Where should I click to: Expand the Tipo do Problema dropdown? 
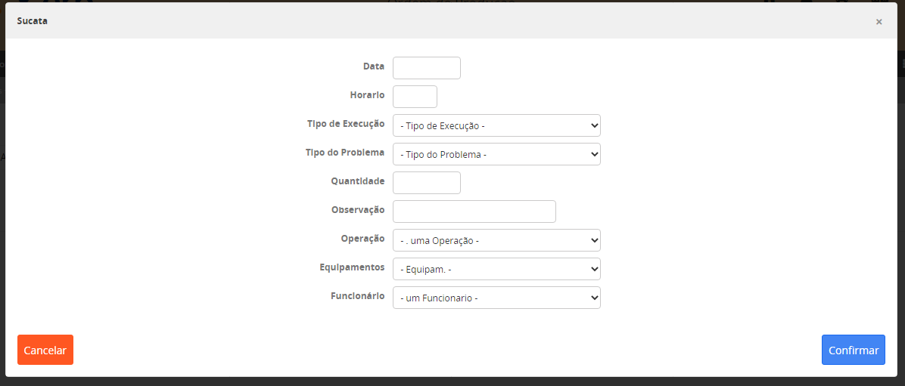[x=496, y=154]
